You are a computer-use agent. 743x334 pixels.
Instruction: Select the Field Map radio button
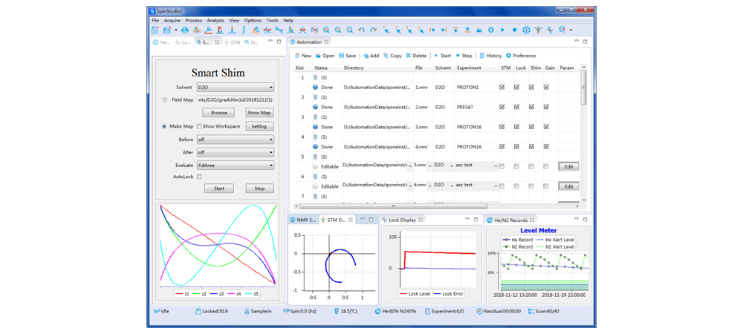pyautogui.click(x=164, y=99)
